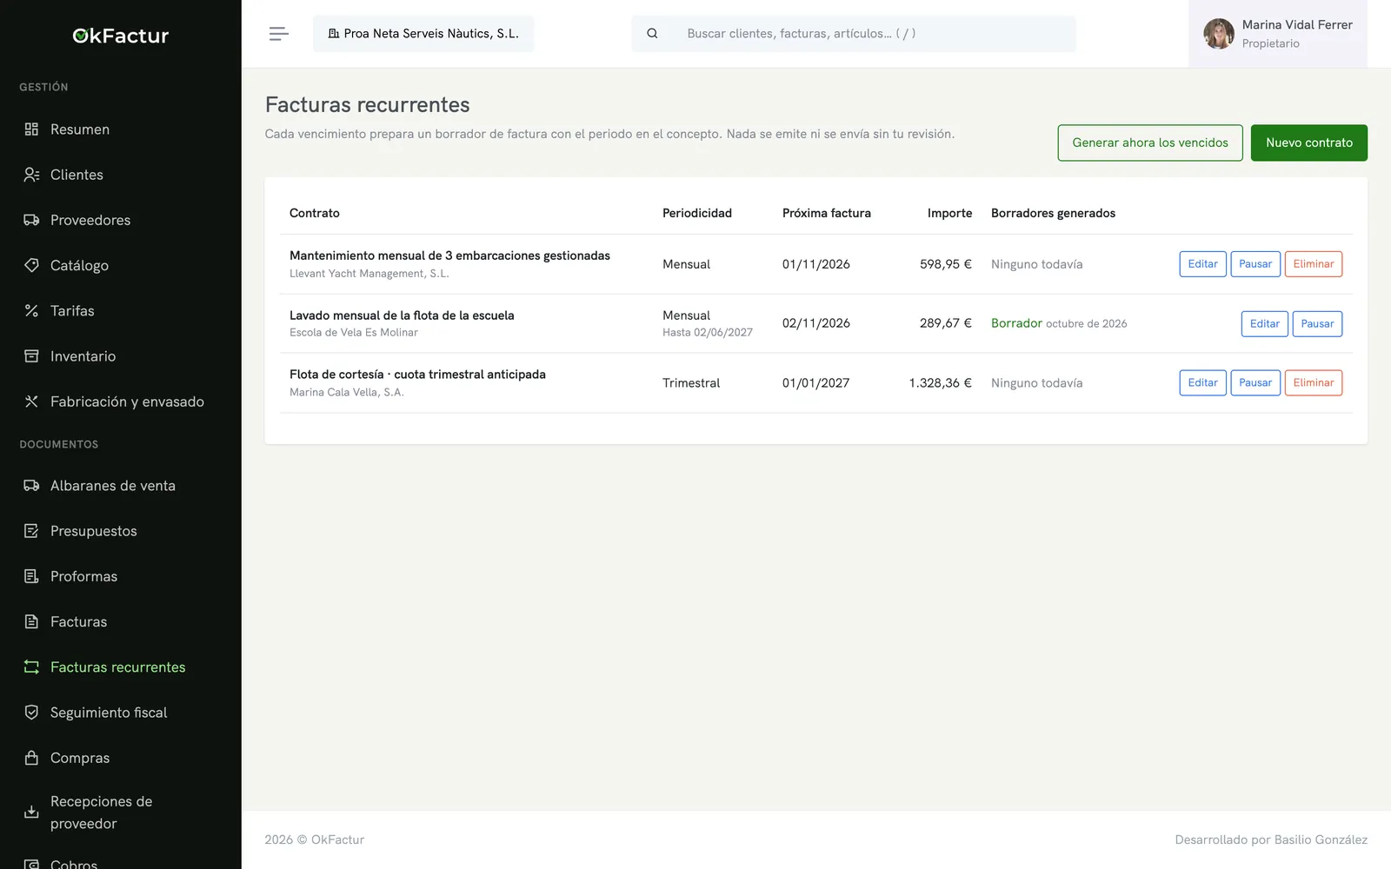Click the OkFactur logo
This screenshot has width=1391, height=869.
[x=120, y=36]
